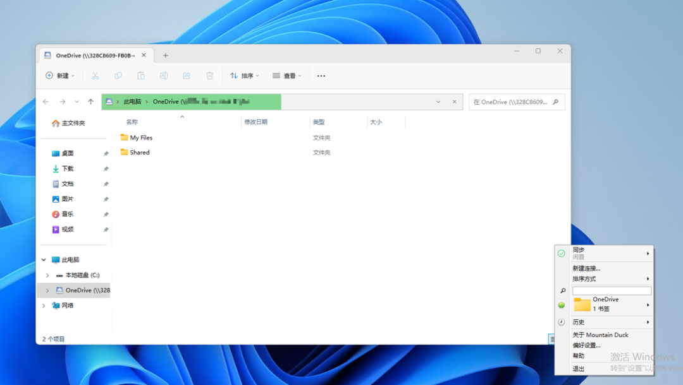Click the Rename icon in toolbar

coord(164,76)
